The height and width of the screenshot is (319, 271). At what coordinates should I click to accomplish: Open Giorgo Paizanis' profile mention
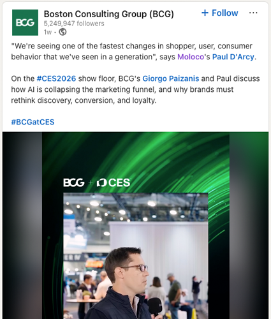(x=171, y=78)
